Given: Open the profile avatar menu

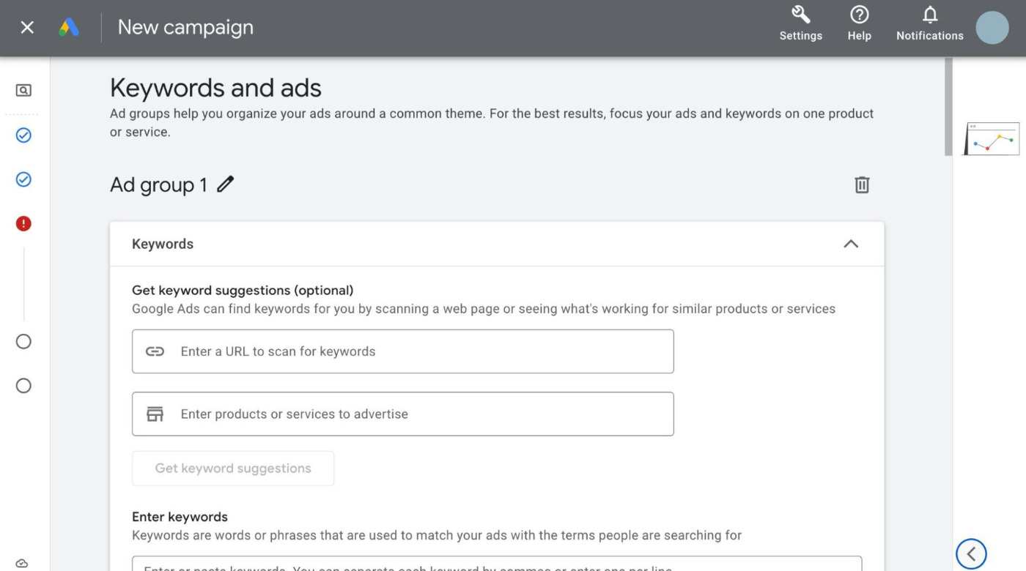Looking at the screenshot, I should coord(993,28).
